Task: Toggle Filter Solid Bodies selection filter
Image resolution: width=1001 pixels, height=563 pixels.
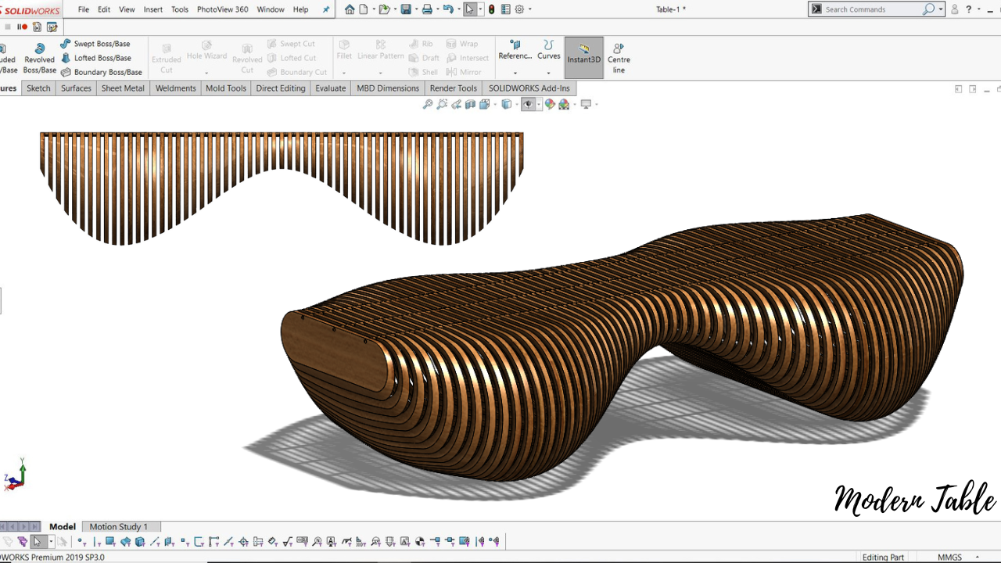Action: [140, 541]
